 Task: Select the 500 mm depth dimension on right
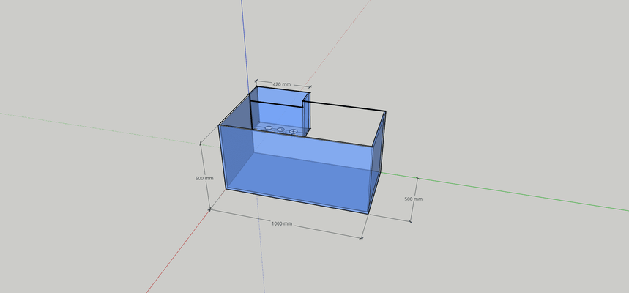(x=414, y=199)
